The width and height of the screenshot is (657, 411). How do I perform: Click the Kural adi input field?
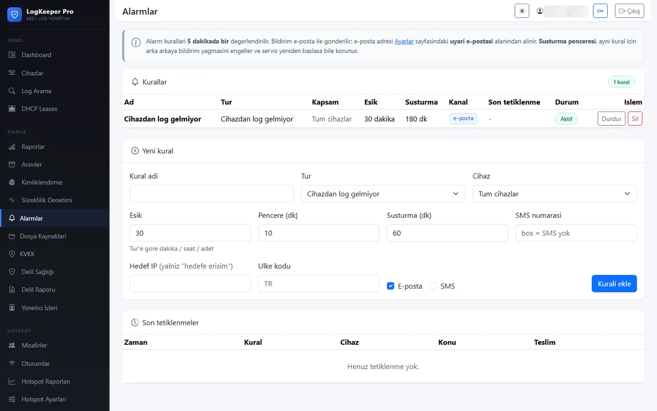tap(211, 194)
